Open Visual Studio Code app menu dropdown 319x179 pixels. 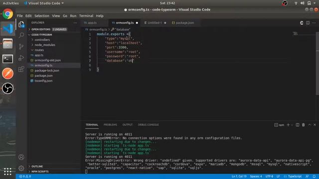tap(44, 3)
